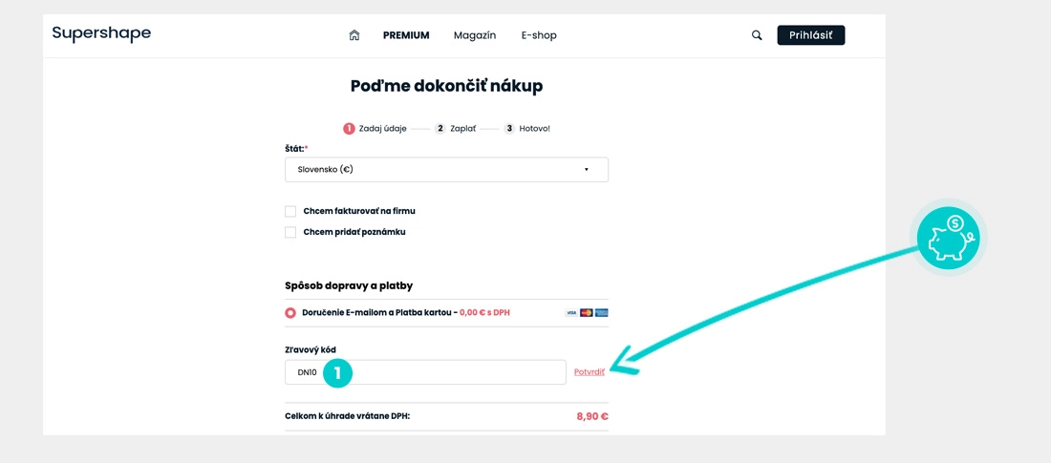The width and height of the screenshot is (1051, 463).
Task: Click Celkom k úhrade vrátane DPH text
Action: pyautogui.click(x=347, y=416)
